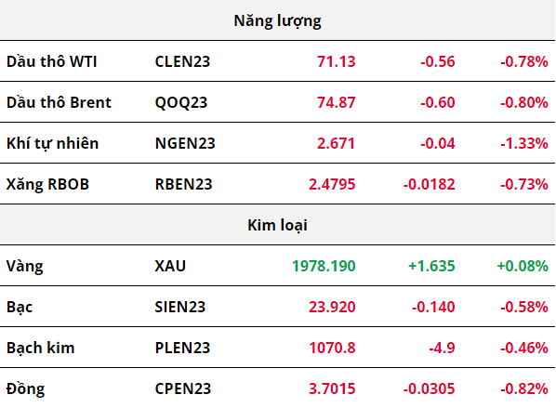
Task: Open the Khí tự nhiên commodity name
Action: pos(52,143)
